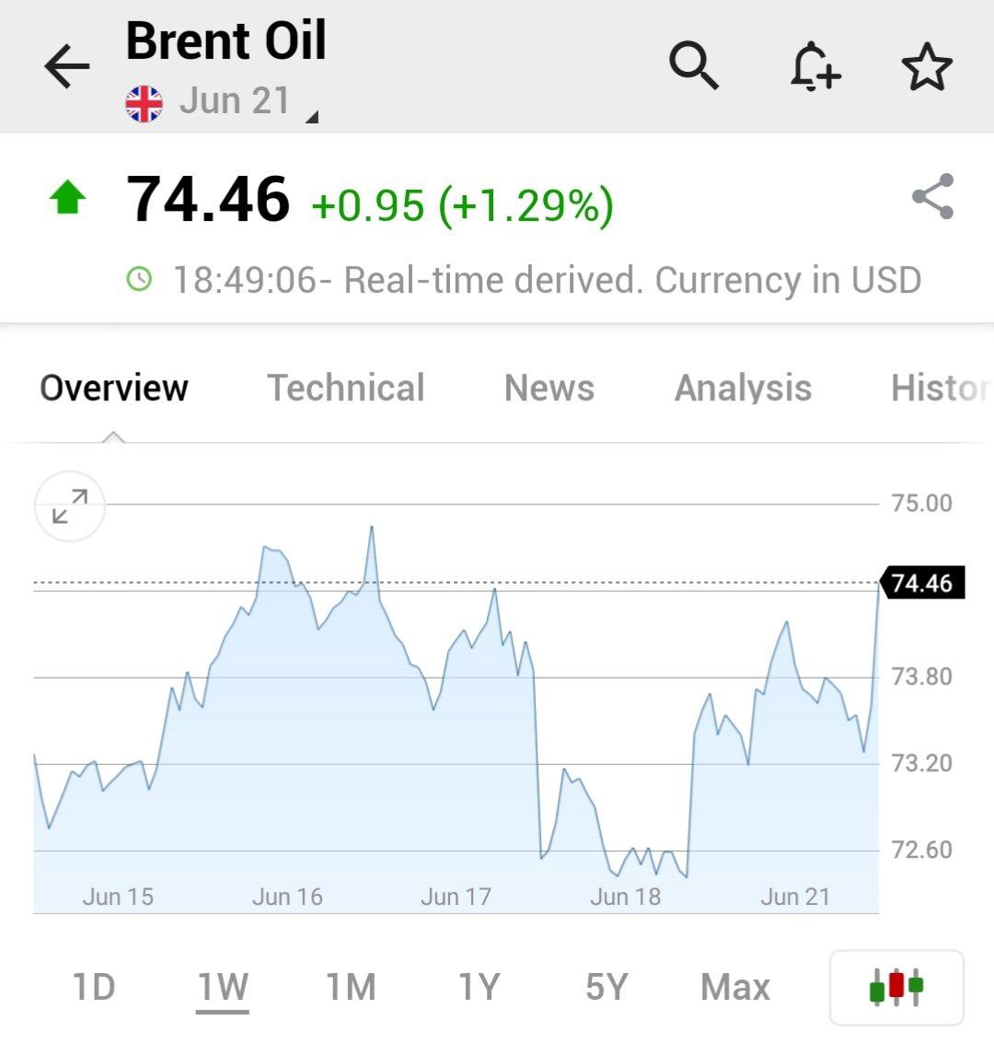Share the Brent Oil quote

coord(933,196)
